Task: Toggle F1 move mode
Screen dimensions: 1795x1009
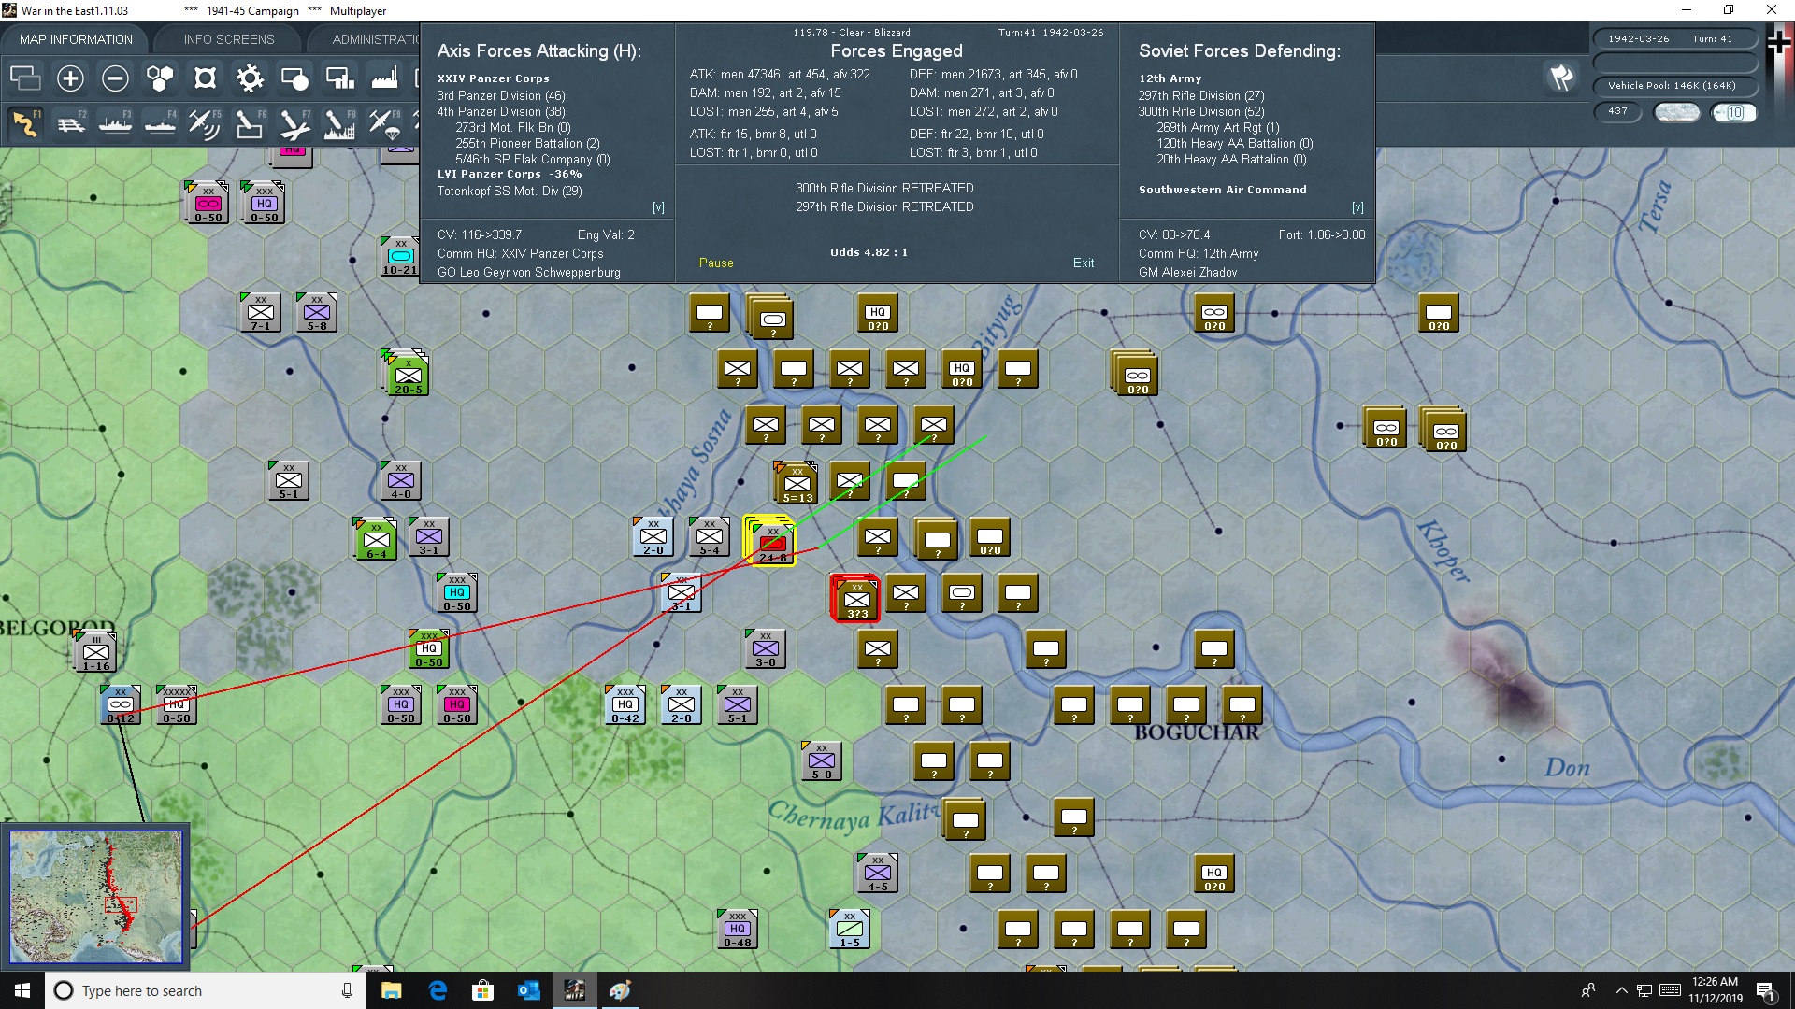Action: 25,123
